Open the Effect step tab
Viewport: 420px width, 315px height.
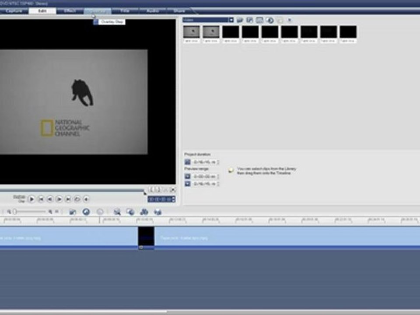(70, 11)
